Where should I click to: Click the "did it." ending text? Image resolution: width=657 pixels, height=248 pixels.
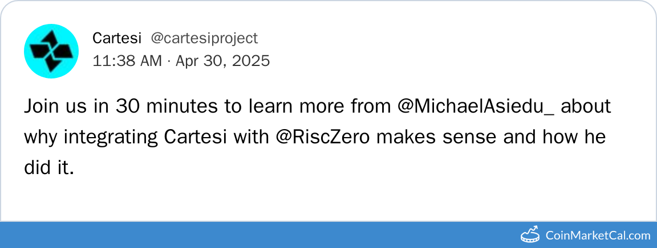(x=49, y=168)
